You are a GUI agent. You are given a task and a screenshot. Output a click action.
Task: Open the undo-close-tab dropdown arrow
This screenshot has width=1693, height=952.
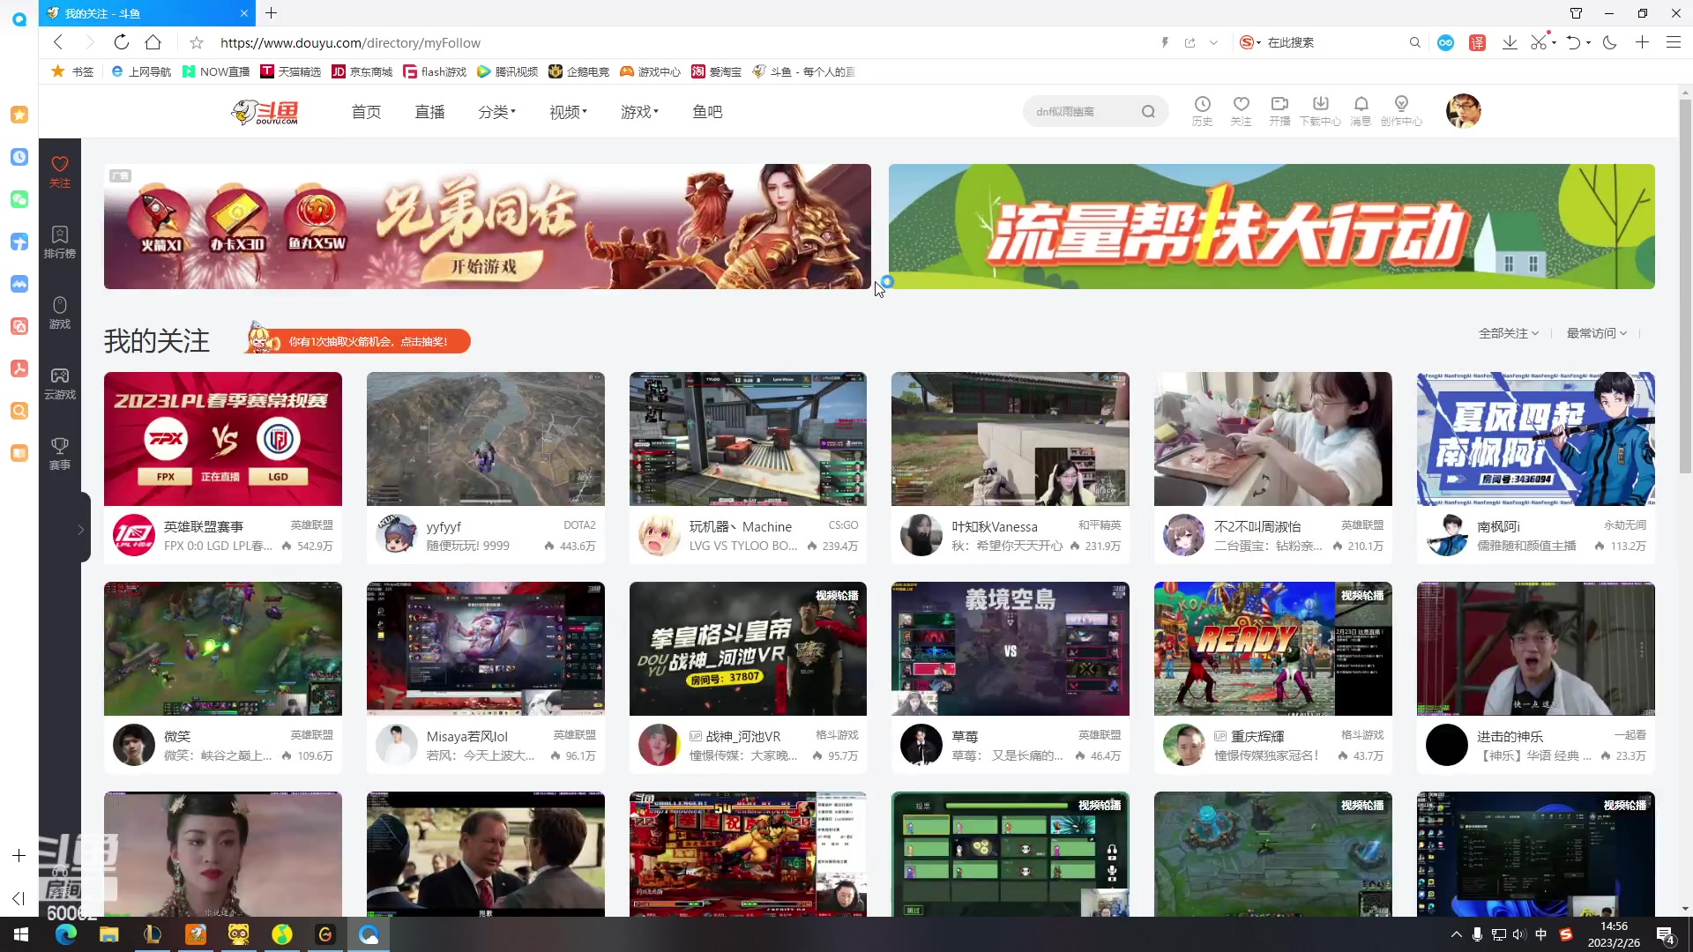1588,42
